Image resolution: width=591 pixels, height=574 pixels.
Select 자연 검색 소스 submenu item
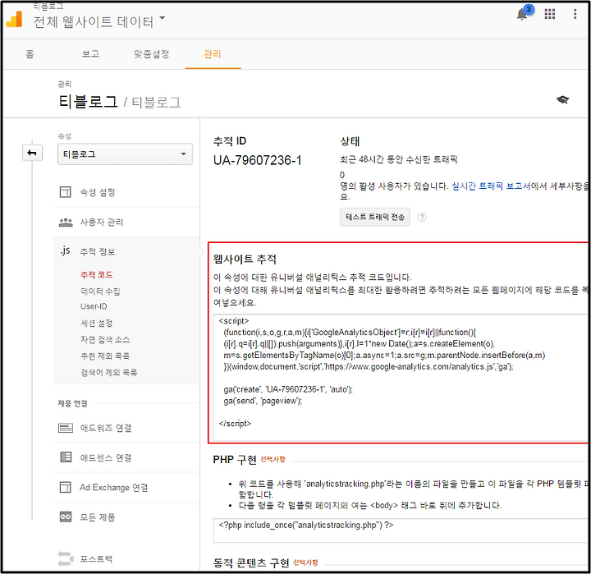pyautogui.click(x=105, y=339)
